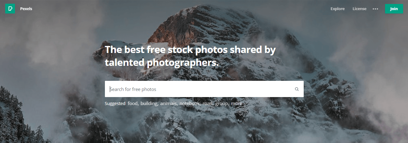This screenshot has width=408, height=143.
Task: Show more suggested searches via 'more'
Action: [x=236, y=103]
